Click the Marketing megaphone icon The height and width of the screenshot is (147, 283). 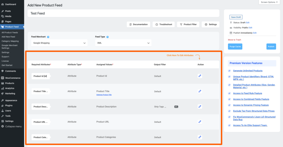pyautogui.click(x=2, y=94)
